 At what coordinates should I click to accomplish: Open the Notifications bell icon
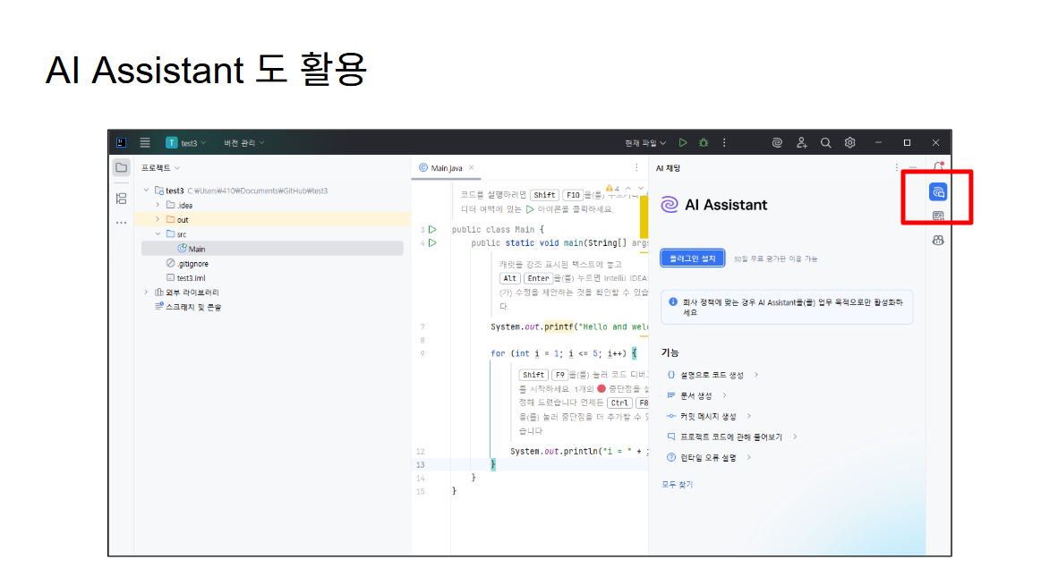click(938, 166)
